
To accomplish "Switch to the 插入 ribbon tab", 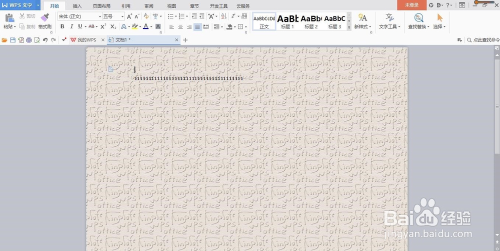I will coord(77,6).
